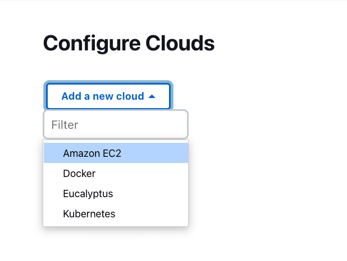This screenshot has width=347, height=261.
Task: Add a Docker cloud
Action: [x=79, y=174]
